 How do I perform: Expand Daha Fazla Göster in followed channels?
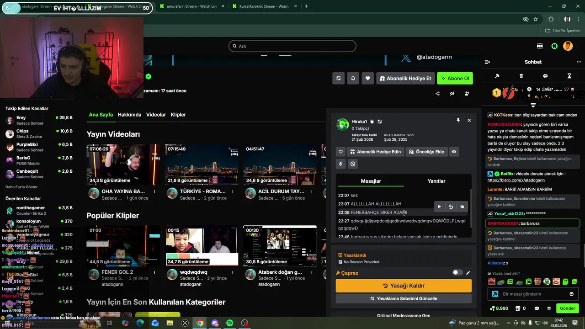coord(21,187)
